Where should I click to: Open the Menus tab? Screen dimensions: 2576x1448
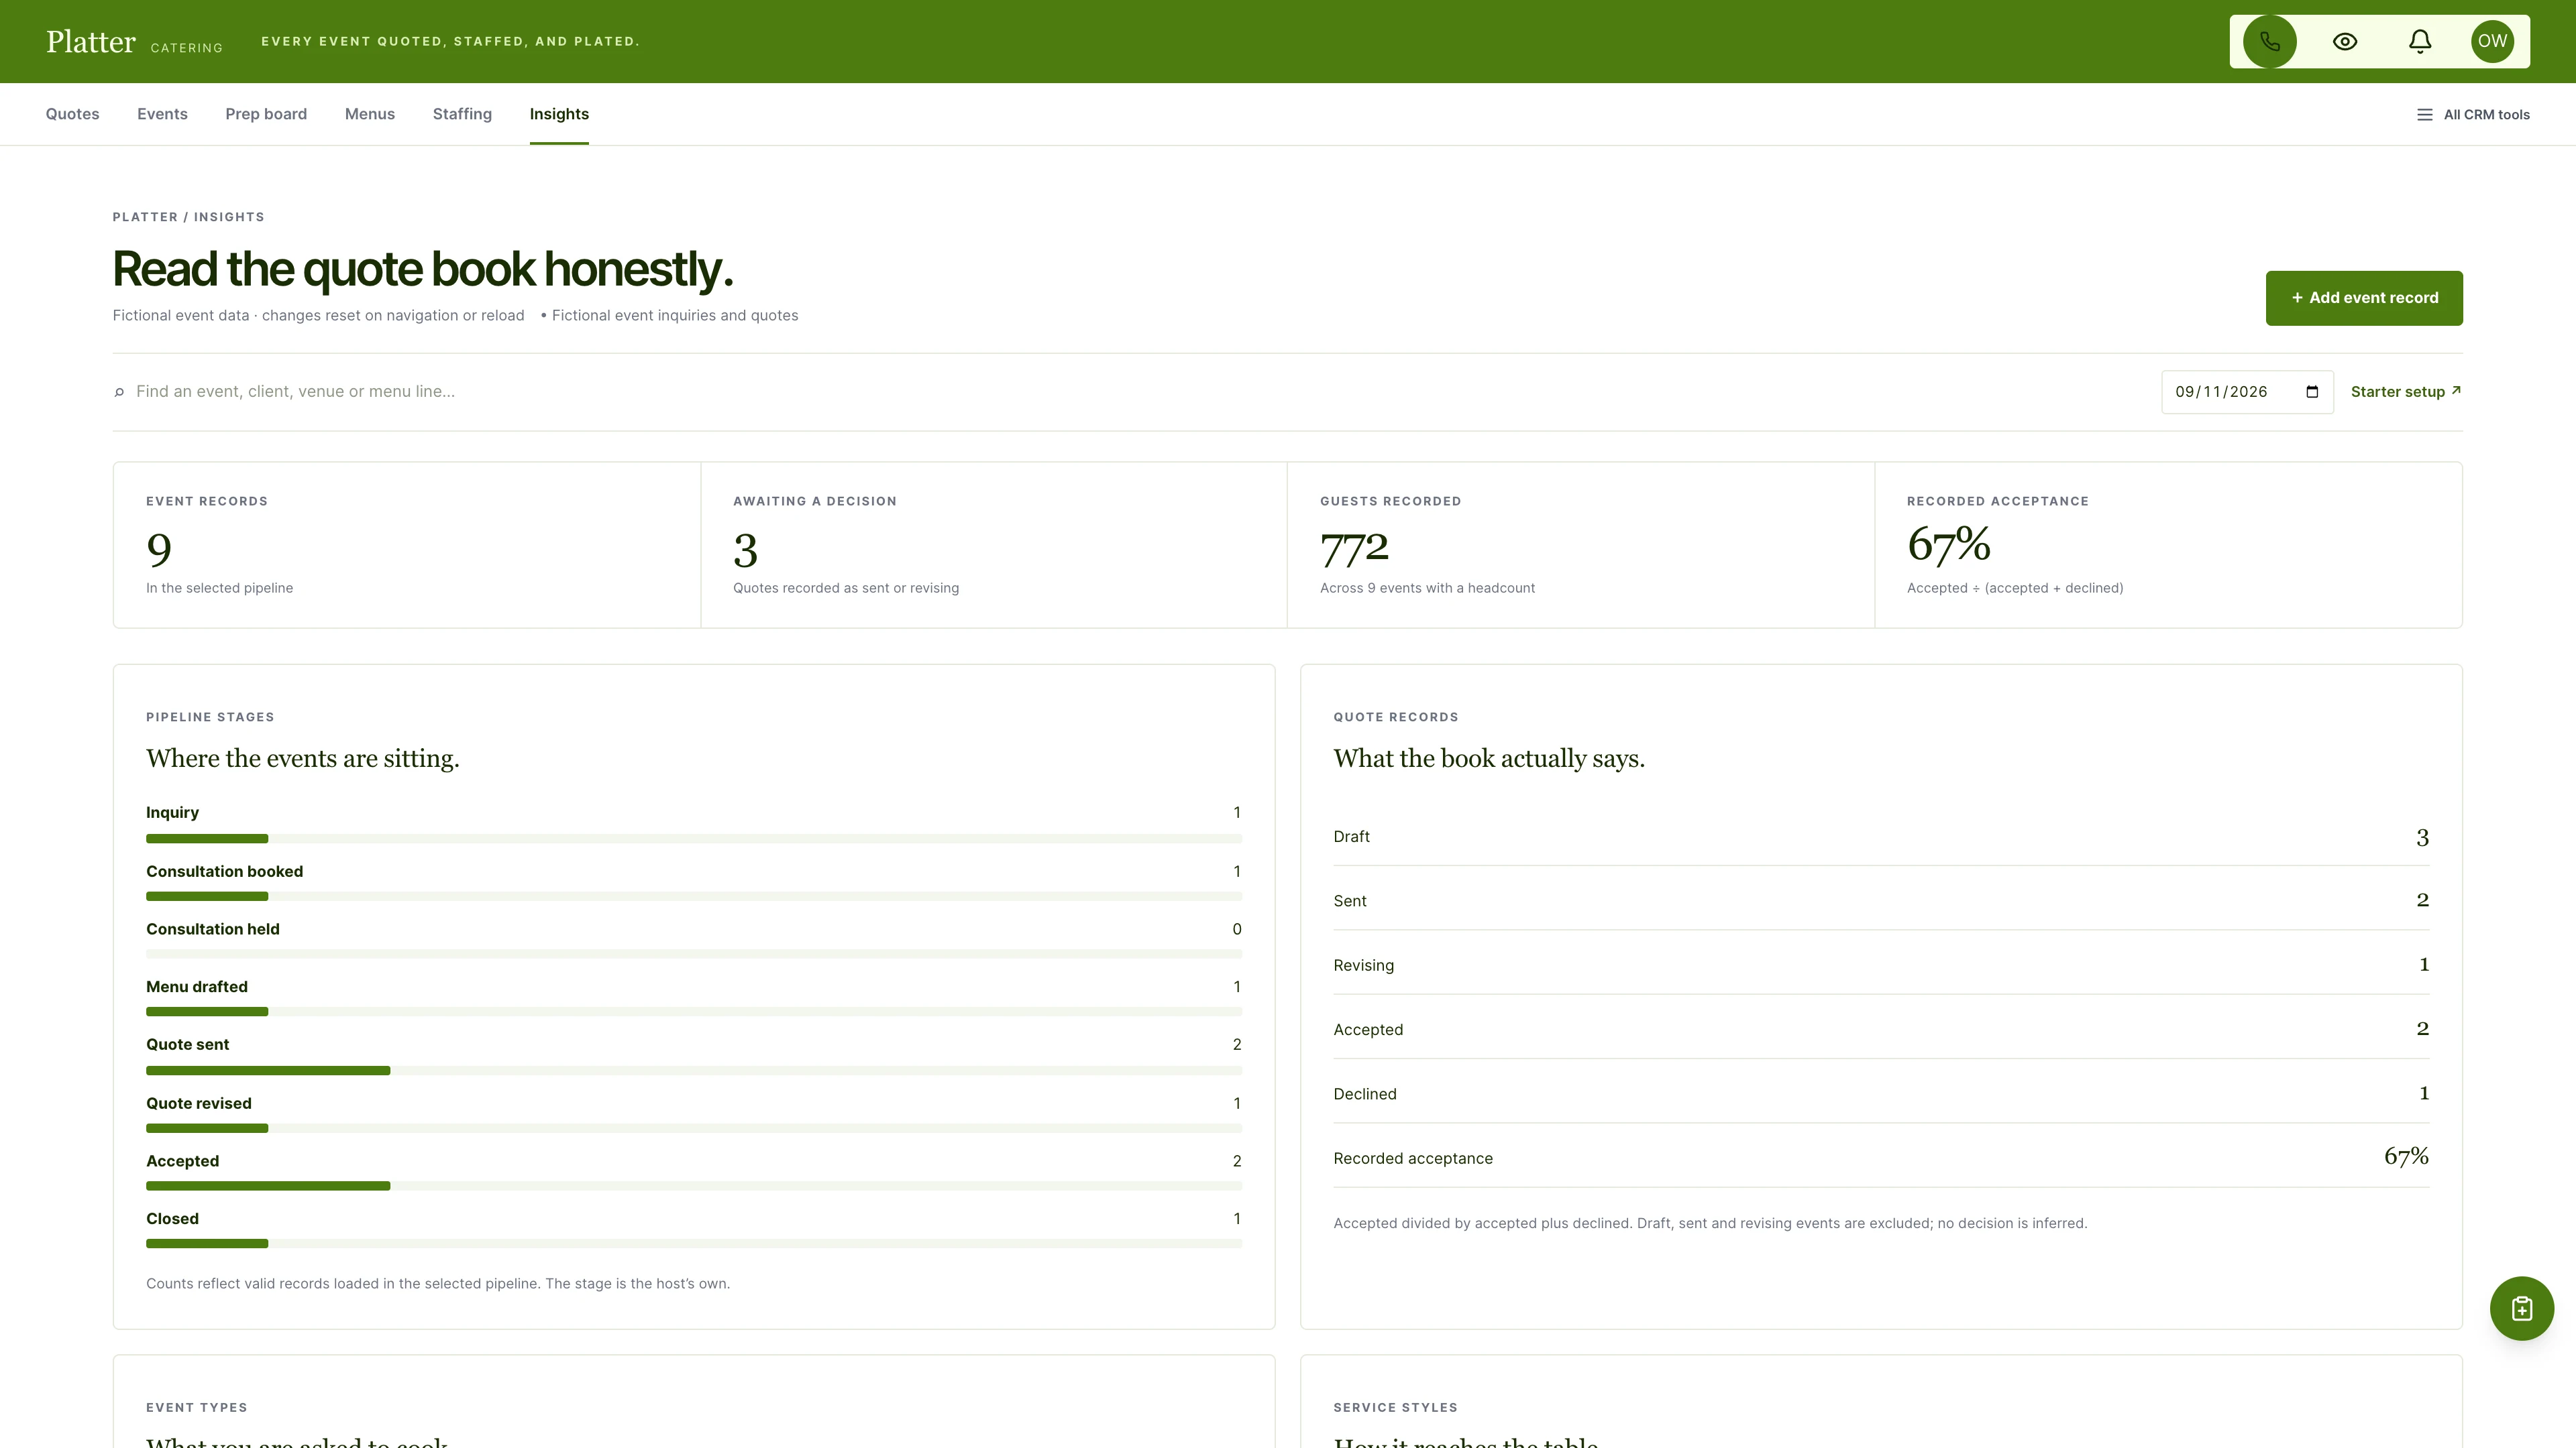pyautogui.click(x=370, y=114)
